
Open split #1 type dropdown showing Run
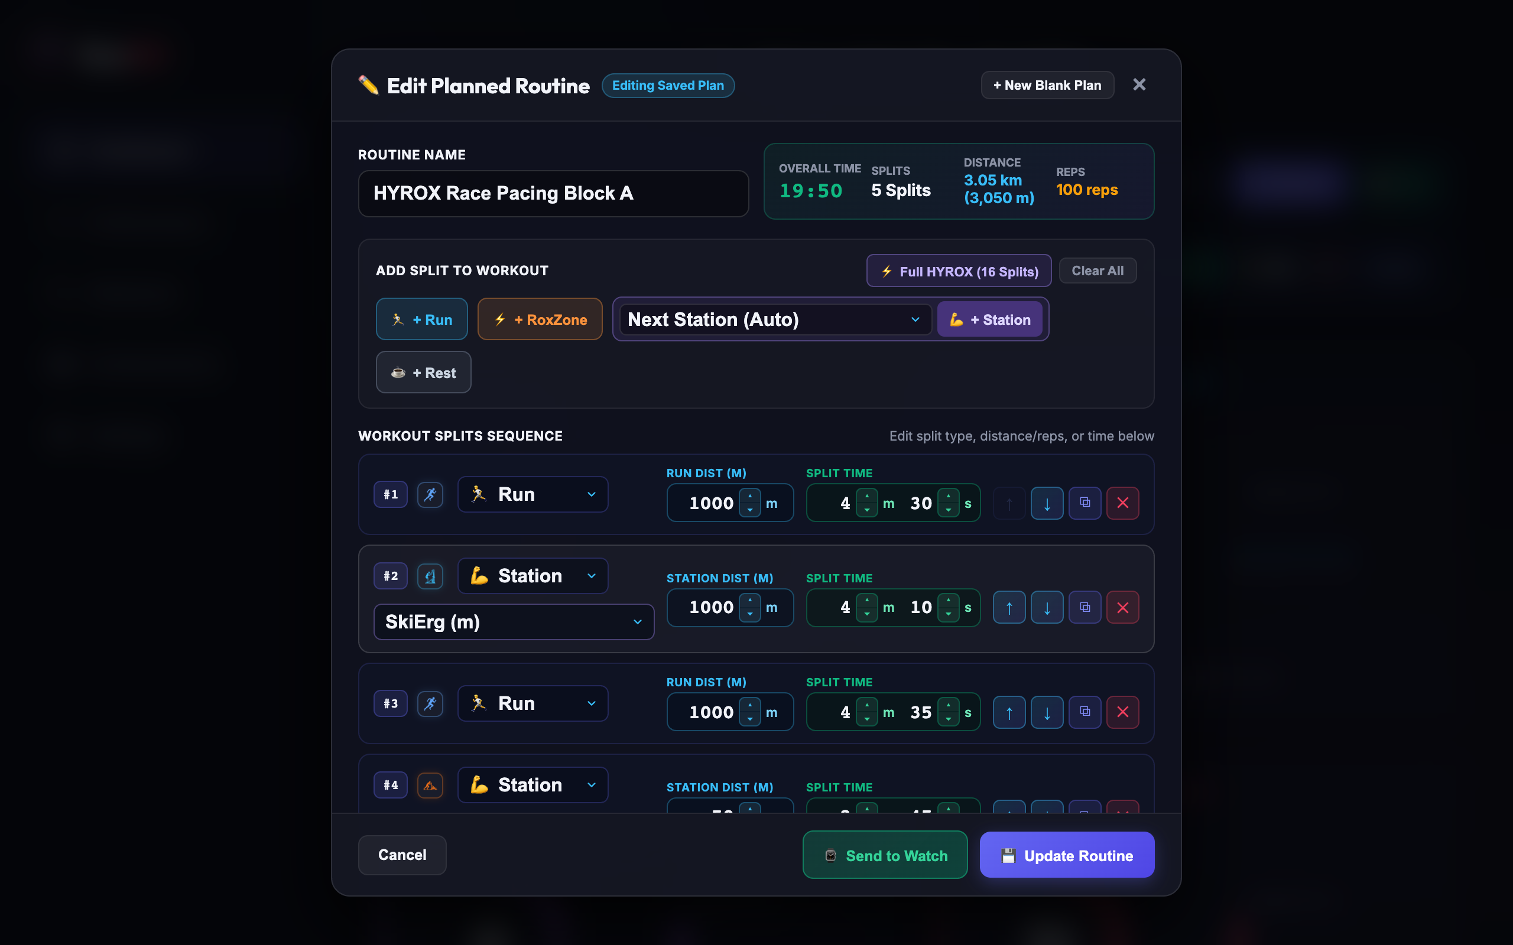pos(533,494)
